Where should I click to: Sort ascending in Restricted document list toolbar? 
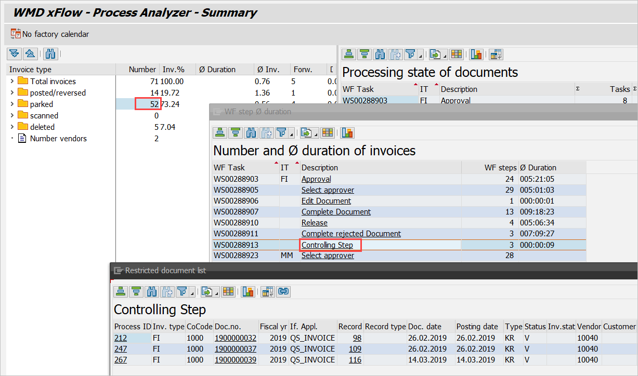click(x=121, y=291)
